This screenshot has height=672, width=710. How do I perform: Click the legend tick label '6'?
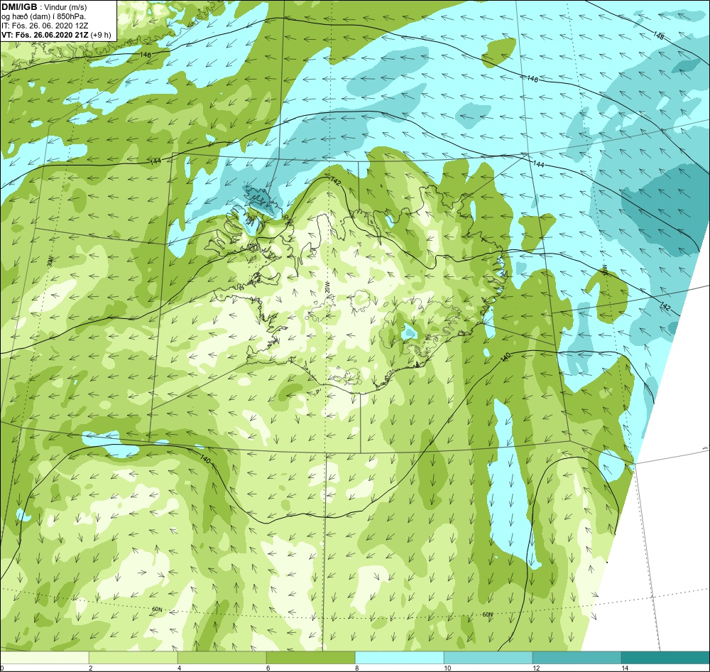coord(268,668)
